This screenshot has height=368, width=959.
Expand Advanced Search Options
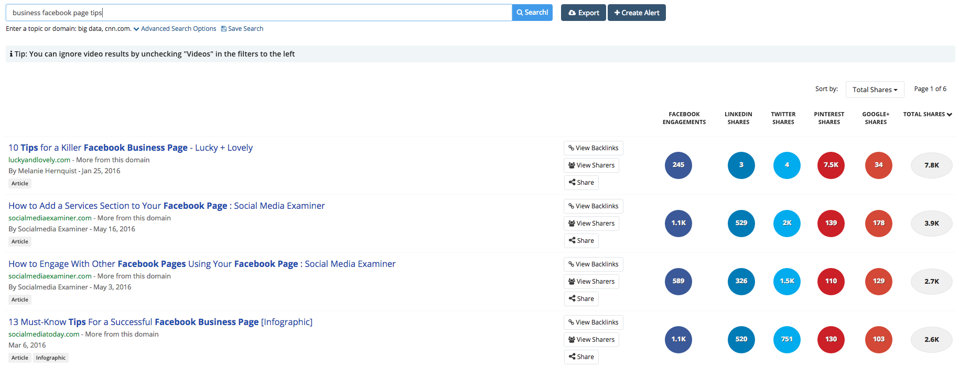click(175, 29)
